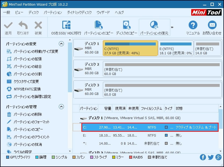
Task: Collapse the パーティションの変更 section
Action: (x=61, y=44)
